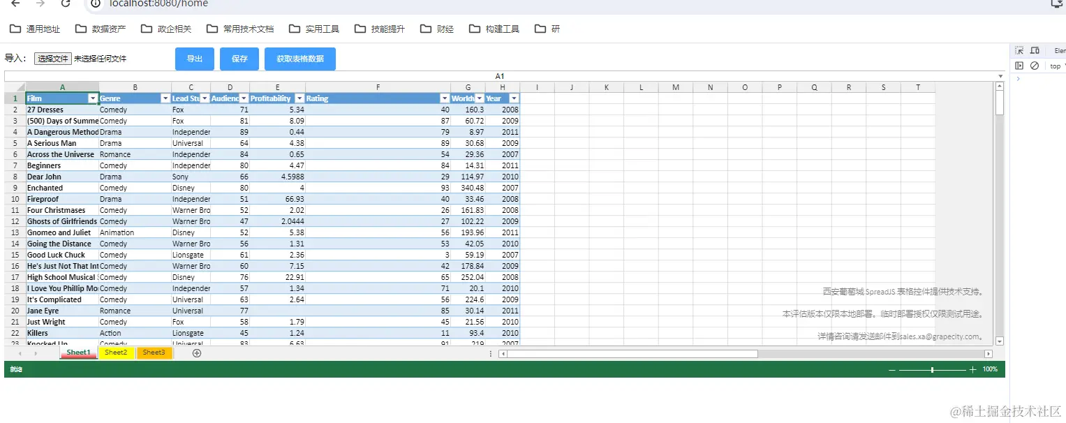
Task: Select column T header
Action: pos(918,87)
